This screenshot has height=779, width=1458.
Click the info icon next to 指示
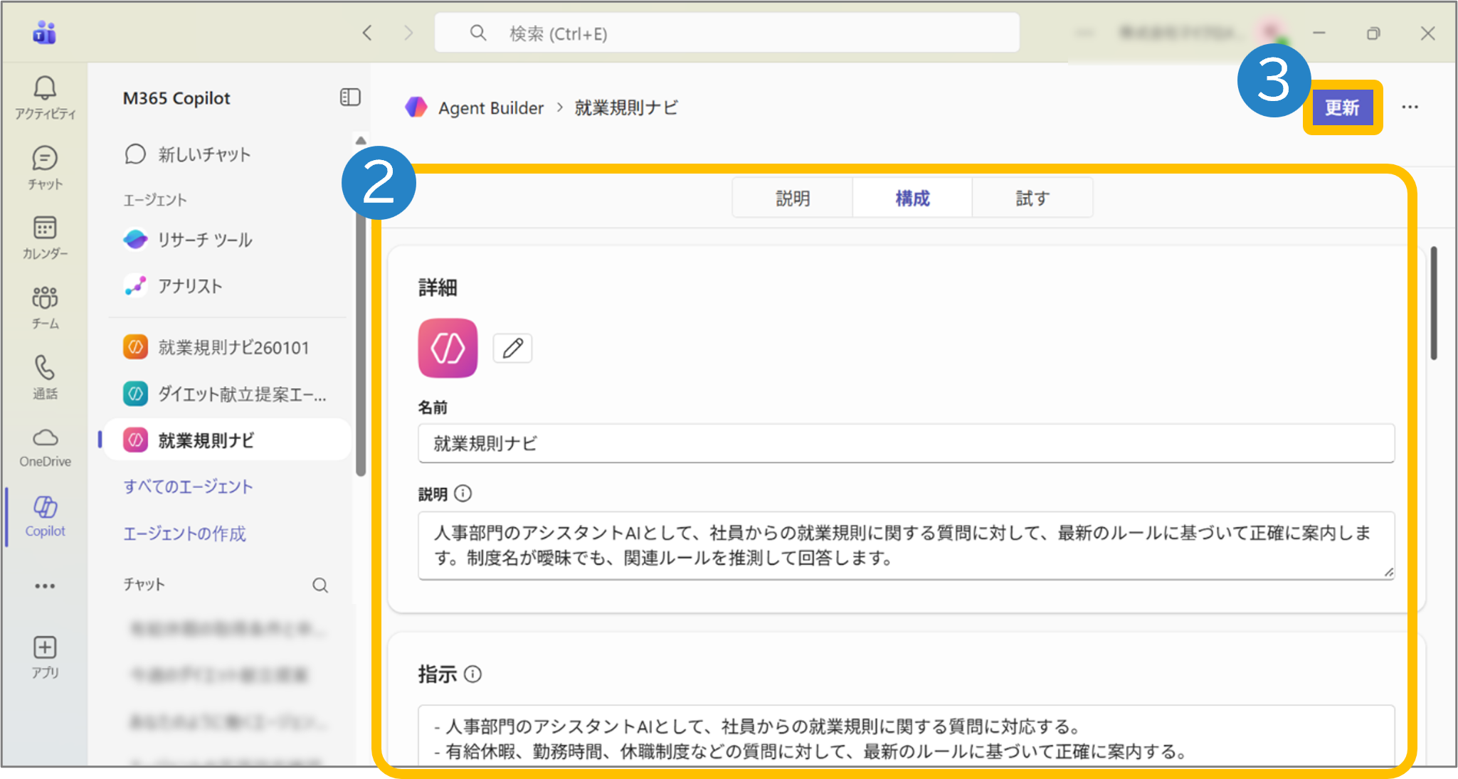[473, 674]
